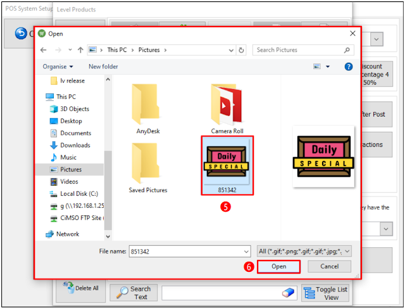Screen dimensions: 405x308
Task: Click the navigation pane scroll-down arrow
Action: pos(108,236)
